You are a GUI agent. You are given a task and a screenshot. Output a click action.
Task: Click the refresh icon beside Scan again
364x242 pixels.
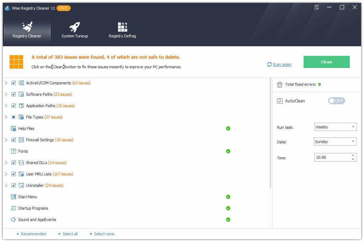[x=269, y=64]
